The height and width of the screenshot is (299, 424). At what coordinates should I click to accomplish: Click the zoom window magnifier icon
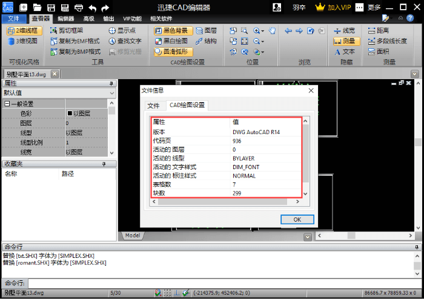coord(244,31)
